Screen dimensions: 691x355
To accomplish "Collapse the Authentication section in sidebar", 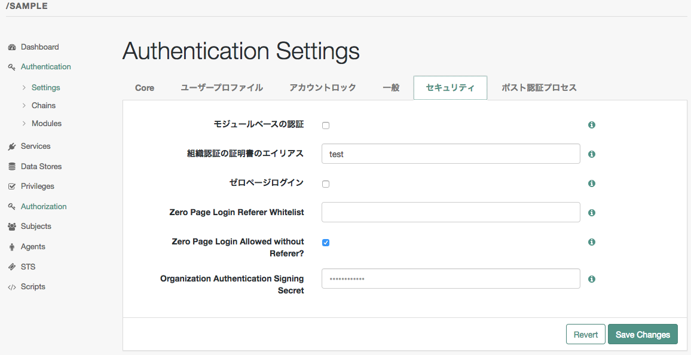I will [45, 67].
